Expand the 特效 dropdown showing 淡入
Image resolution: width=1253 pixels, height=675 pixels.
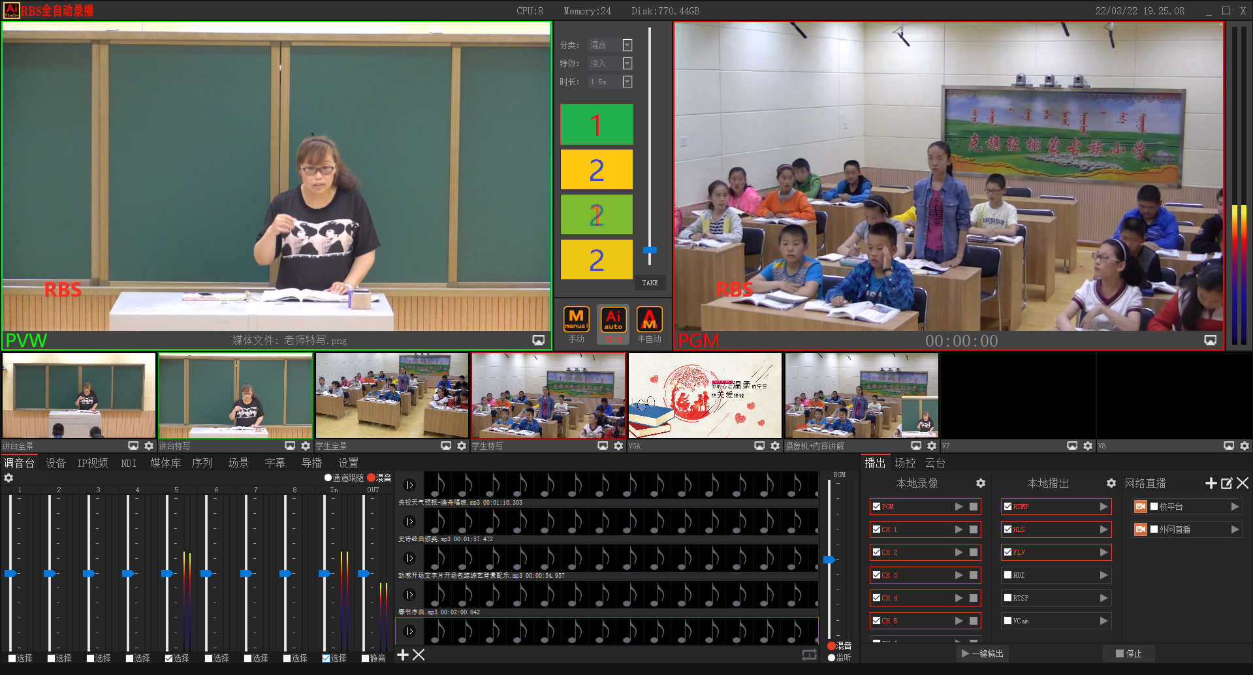(x=627, y=63)
